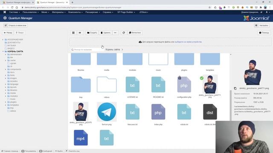Select the favicon.png Telegram thumbnail
Viewport: 273px width, 153px height.
(x=107, y=112)
